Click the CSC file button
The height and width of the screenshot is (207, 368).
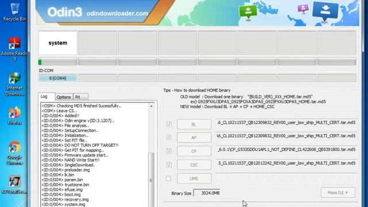tap(194, 165)
